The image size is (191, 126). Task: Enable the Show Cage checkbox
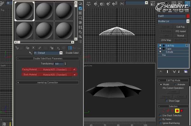pos(166,101)
